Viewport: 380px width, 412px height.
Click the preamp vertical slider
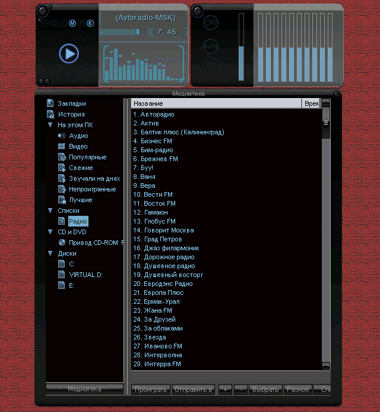241,47
